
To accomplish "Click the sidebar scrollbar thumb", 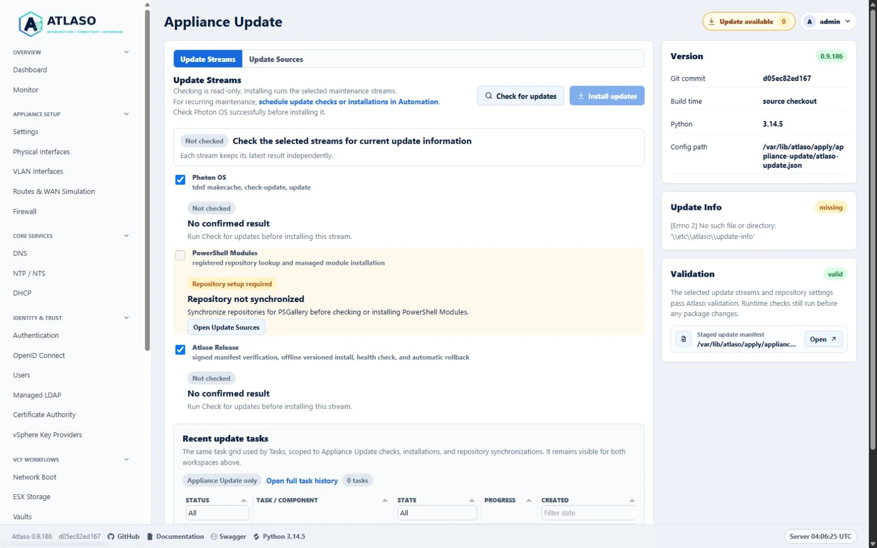I will click(147, 181).
